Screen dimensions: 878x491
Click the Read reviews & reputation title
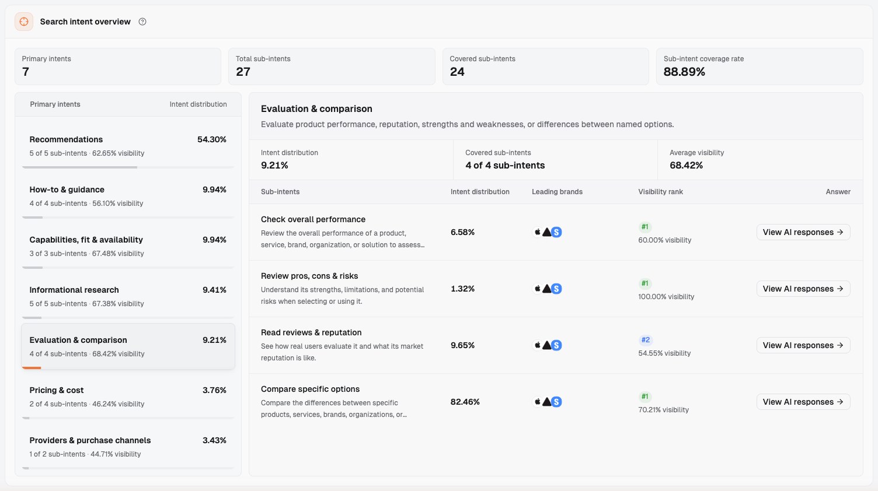pyautogui.click(x=311, y=332)
